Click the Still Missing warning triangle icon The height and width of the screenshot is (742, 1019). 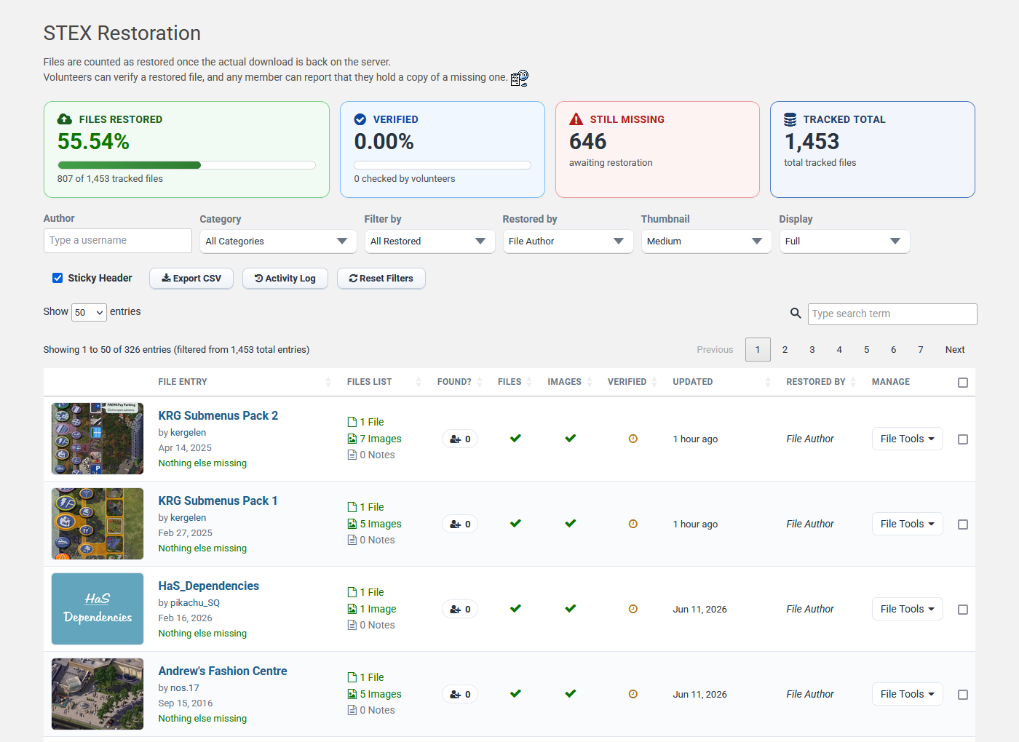point(576,119)
